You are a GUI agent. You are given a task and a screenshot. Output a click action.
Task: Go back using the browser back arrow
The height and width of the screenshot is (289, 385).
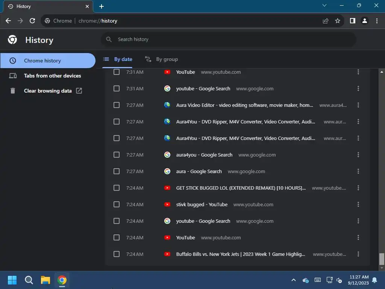[x=8, y=21]
